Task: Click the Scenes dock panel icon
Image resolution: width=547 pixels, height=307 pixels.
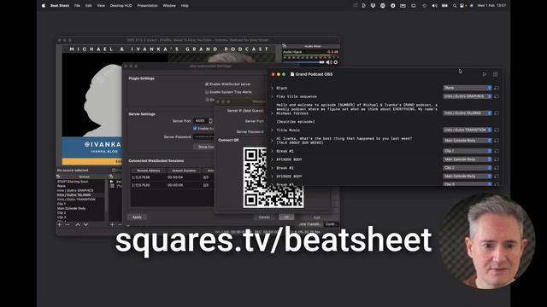Action: point(58,177)
